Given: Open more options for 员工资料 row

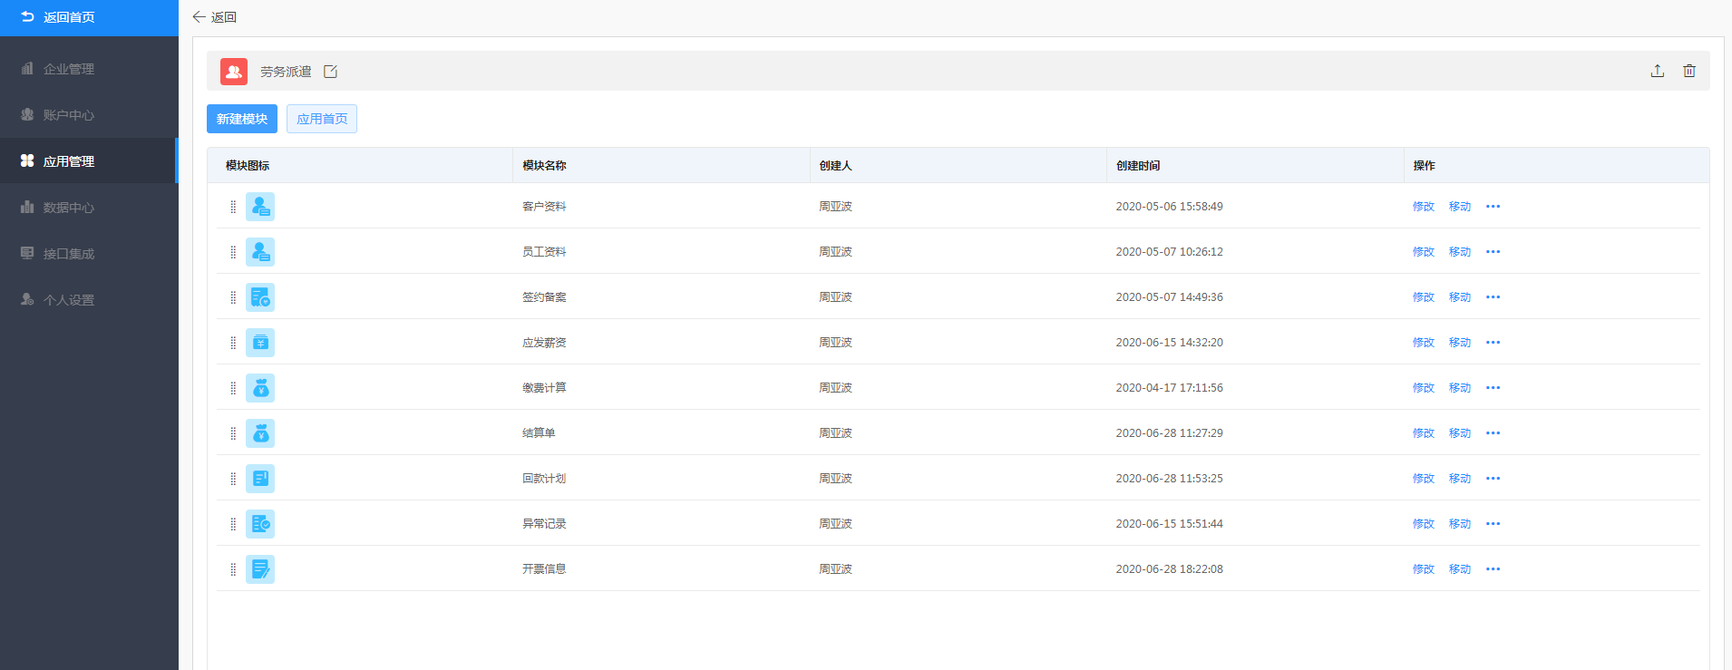Looking at the screenshot, I should 1493,252.
